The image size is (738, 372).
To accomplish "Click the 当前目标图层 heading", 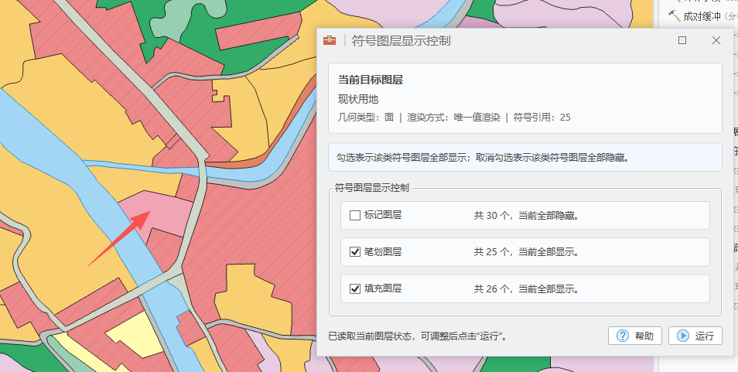I will pyautogui.click(x=371, y=80).
